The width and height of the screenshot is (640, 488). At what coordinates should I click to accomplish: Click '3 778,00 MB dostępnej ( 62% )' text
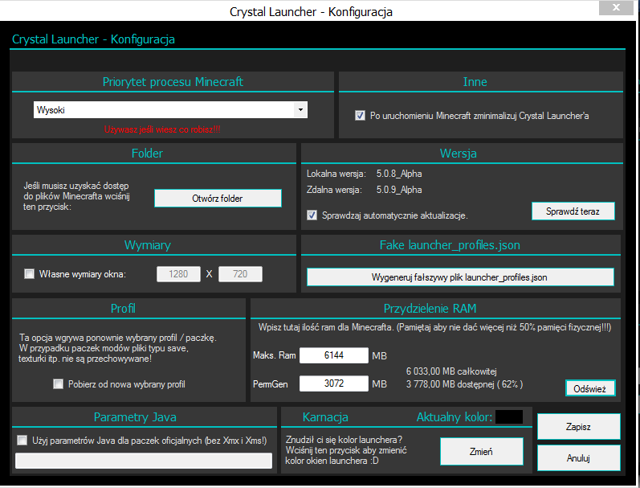point(464,384)
